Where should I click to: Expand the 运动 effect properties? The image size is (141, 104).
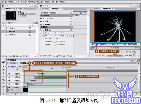pyautogui.click(x=43, y=18)
